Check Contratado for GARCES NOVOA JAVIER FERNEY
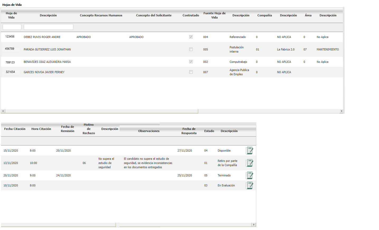 pos(191,72)
